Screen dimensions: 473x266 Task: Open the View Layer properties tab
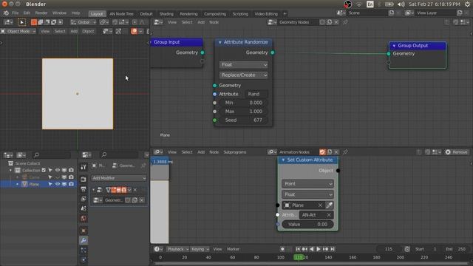click(84, 199)
